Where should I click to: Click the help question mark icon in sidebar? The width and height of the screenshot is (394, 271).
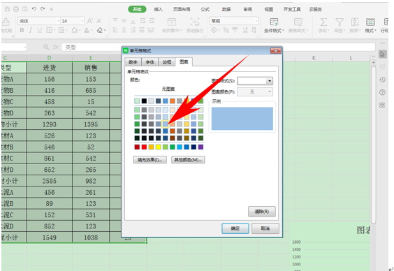382,92
